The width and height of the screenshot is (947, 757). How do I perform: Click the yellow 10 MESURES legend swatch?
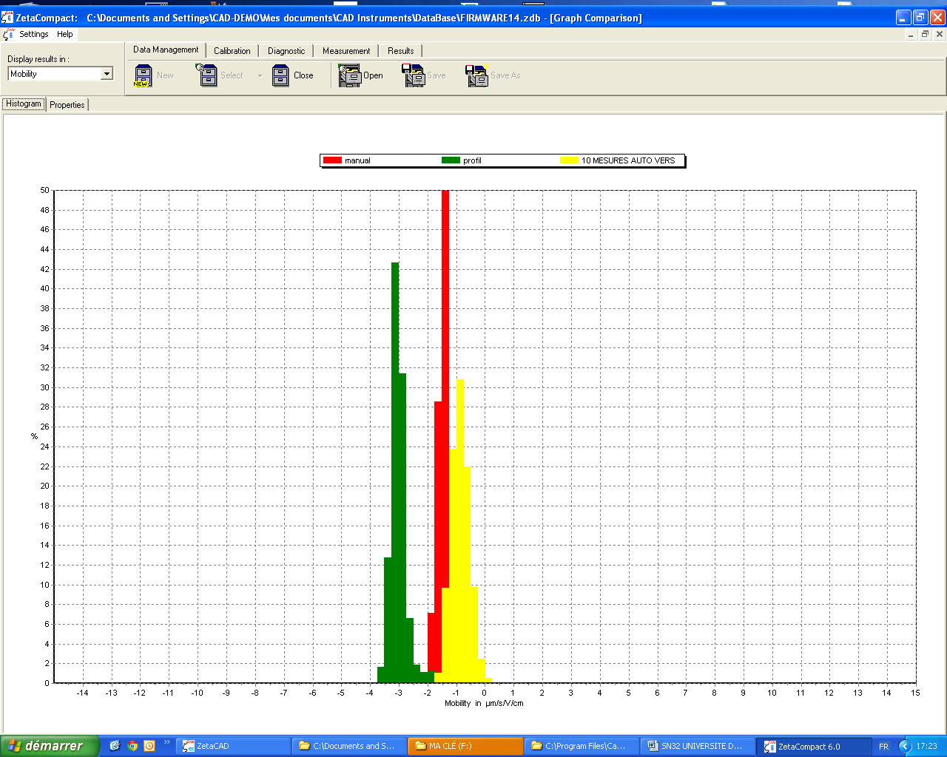pos(569,160)
